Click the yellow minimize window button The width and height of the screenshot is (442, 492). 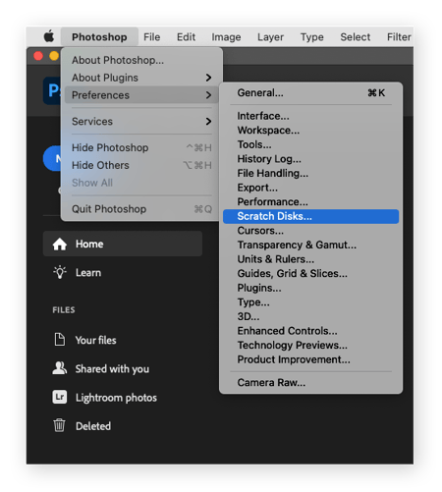[54, 56]
